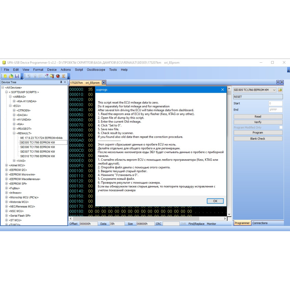This screenshot has height=290, width=290.
Task: Collapse the ECU node
Action: tap(10, 106)
